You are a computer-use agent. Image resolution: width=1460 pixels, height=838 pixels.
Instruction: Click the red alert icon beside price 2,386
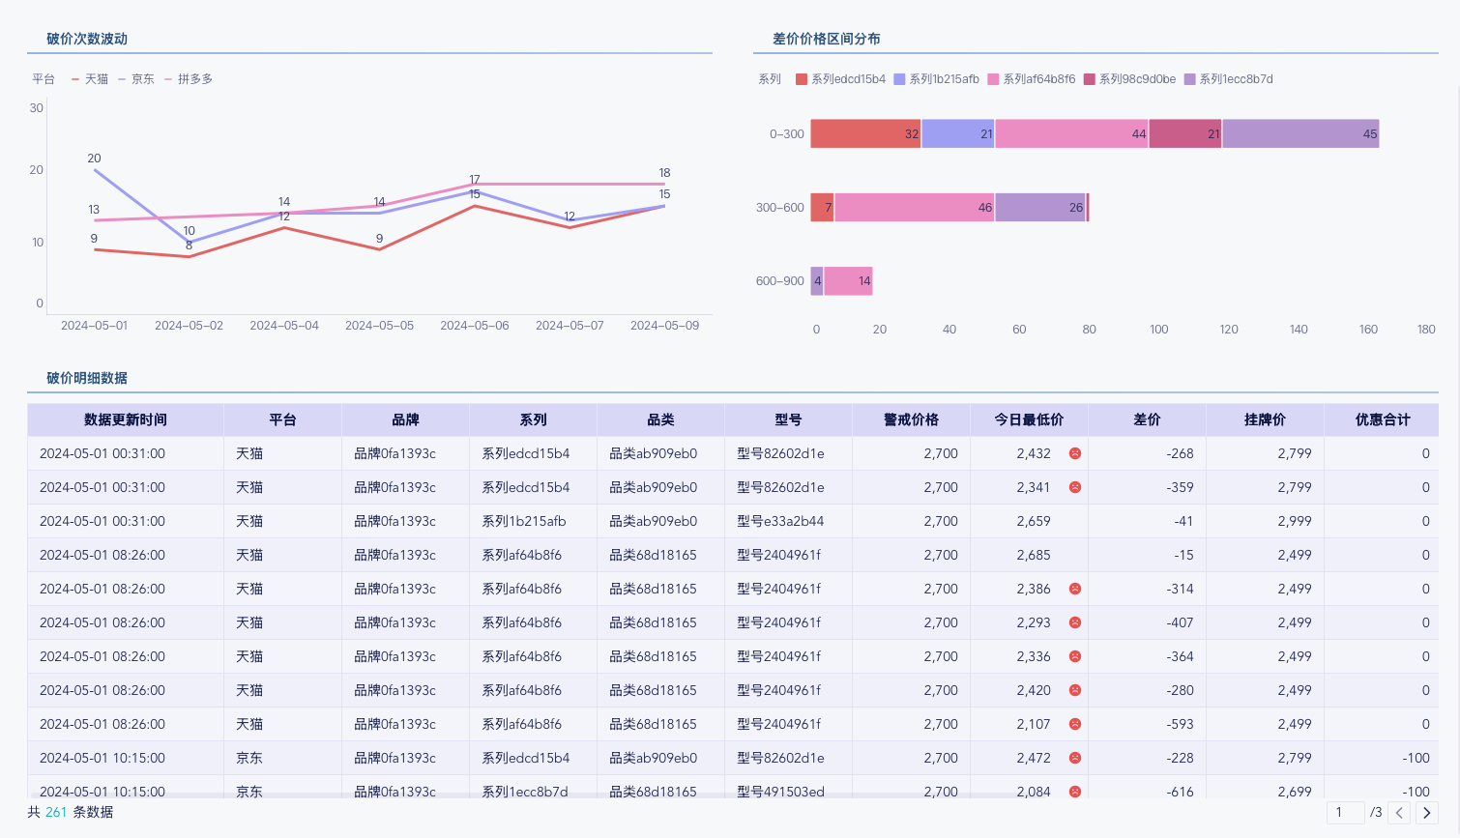click(1074, 589)
